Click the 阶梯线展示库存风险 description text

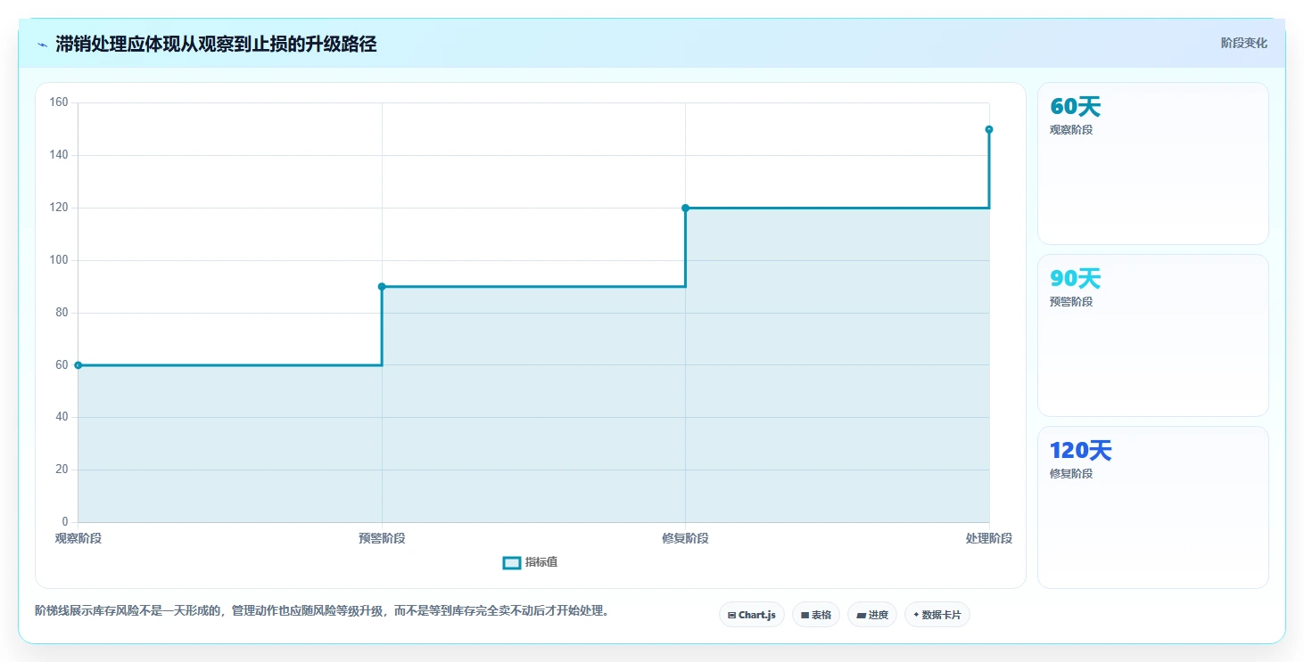[x=322, y=611]
